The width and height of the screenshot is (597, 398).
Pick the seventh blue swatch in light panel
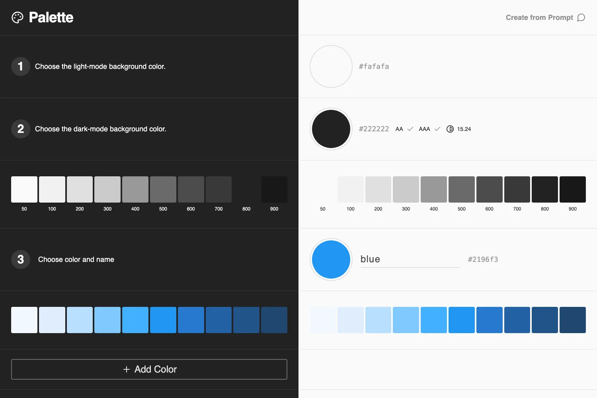[x=490, y=320]
